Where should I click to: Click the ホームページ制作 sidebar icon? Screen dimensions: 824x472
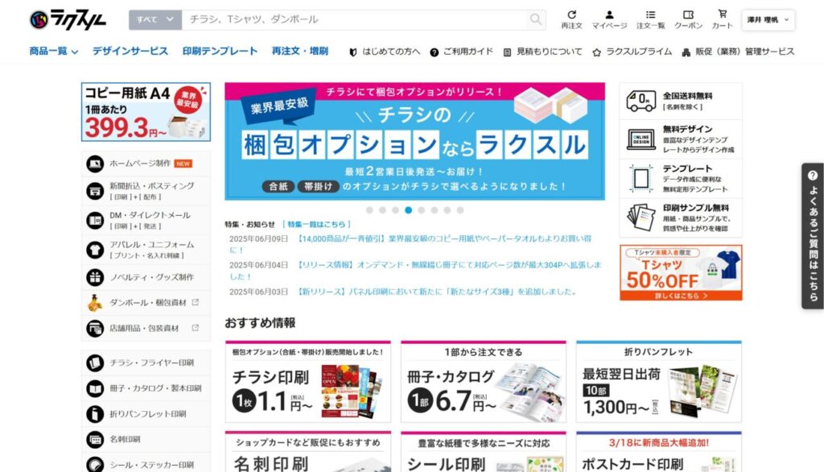[x=95, y=164]
